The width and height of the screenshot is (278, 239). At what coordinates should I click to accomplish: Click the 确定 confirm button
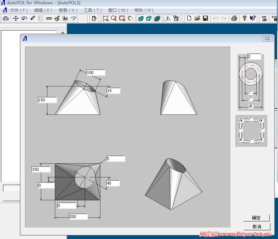[x=256, y=218]
